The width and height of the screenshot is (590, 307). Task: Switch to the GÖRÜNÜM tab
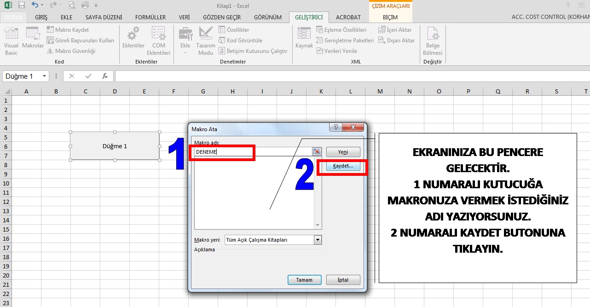coord(268,17)
